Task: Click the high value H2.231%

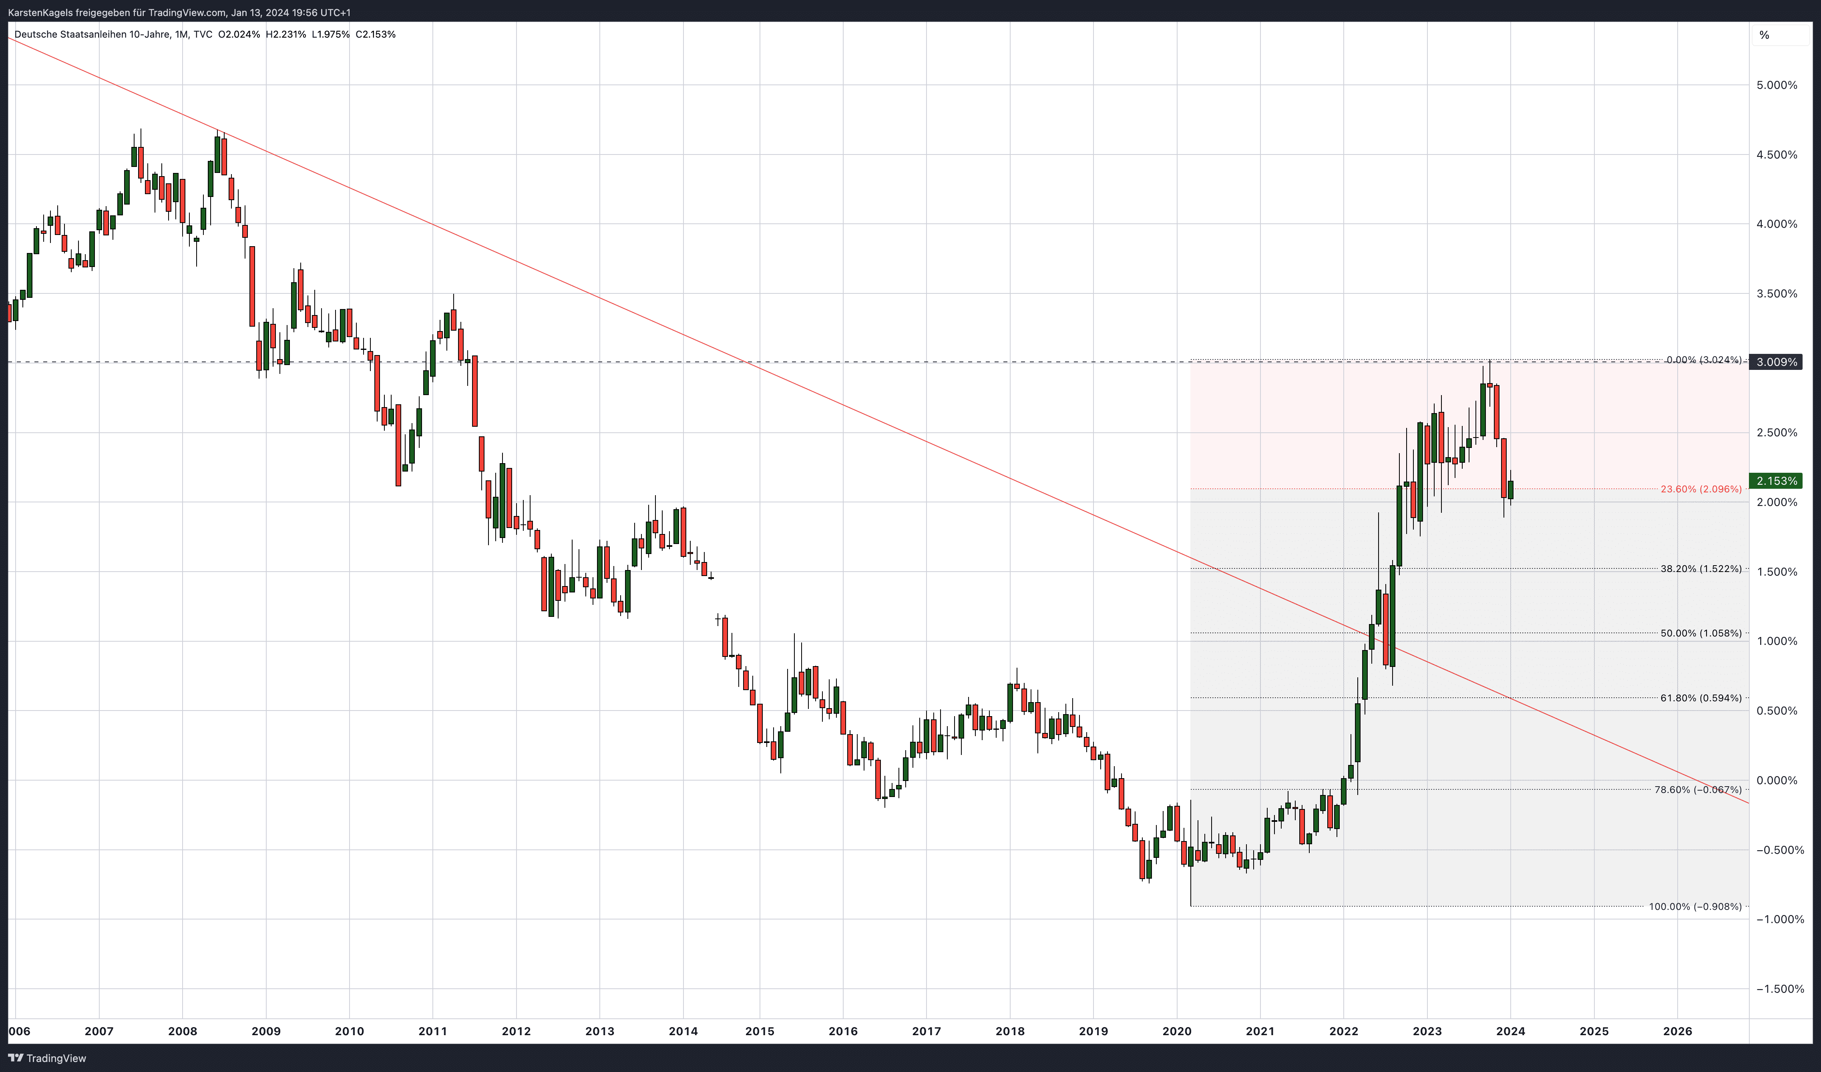Action: pos(285,35)
